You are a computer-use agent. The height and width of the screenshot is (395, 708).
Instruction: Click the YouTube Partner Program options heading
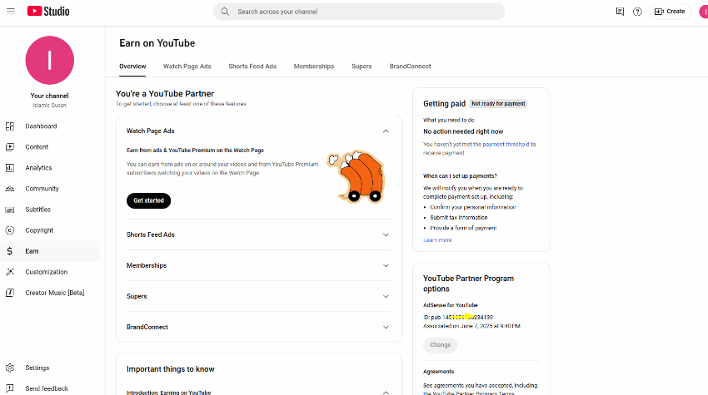pyautogui.click(x=468, y=284)
